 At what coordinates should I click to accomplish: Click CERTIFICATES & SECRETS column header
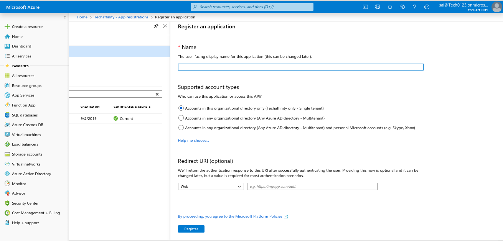[x=132, y=107]
